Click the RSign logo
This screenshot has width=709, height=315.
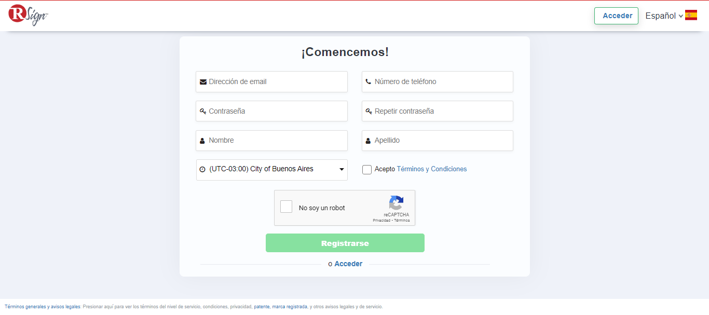tap(28, 15)
